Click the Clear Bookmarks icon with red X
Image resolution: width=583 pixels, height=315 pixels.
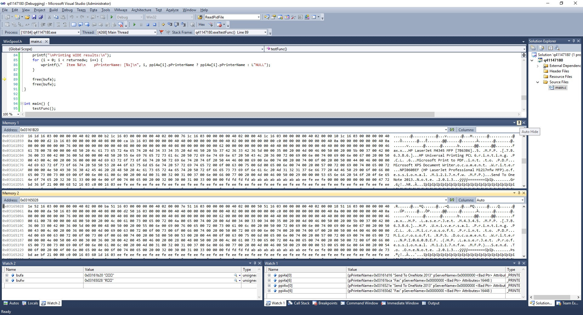point(121,25)
